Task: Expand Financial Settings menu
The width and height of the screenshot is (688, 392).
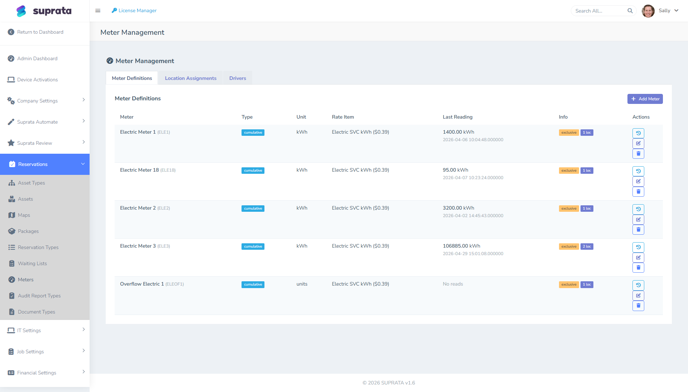Action: (x=45, y=373)
